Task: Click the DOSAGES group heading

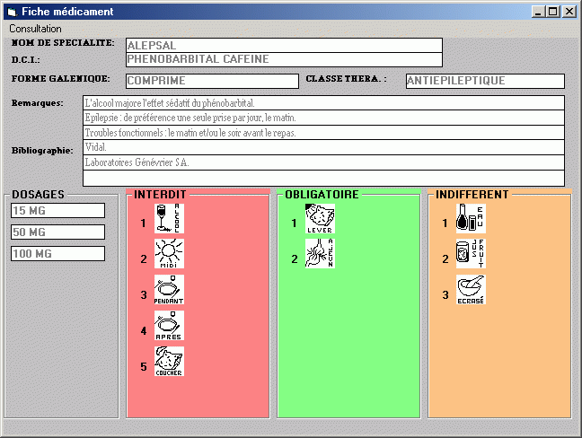Action: [x=39, y=195]
